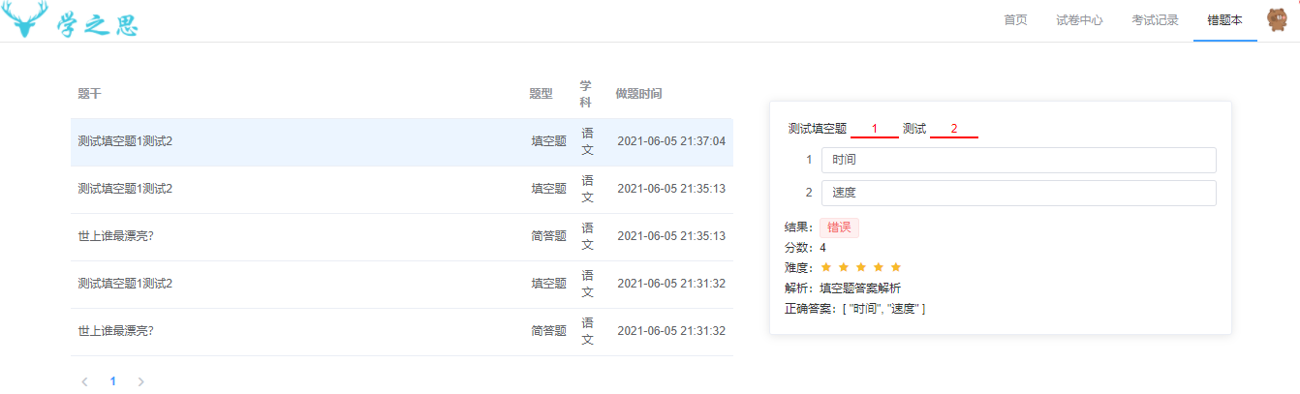1300x394 pixels.
Task: Click the 简答题 cell in the 21:31:32 row
Action: click(x=548, y=331)
